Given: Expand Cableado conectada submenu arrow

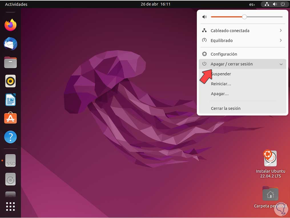Looking at the screenshot, I should tap(281, 30).
